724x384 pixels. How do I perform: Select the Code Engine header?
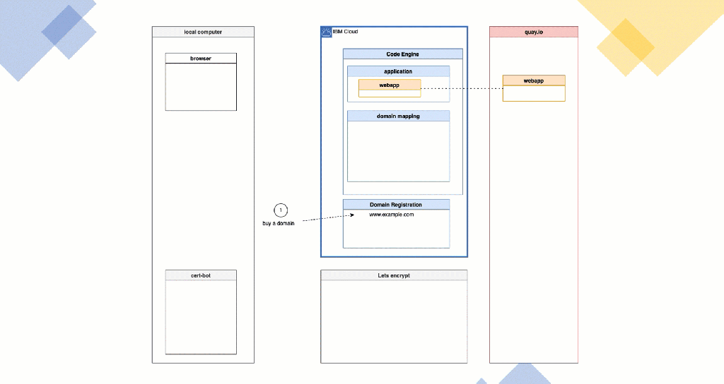[x=402, y=54]
